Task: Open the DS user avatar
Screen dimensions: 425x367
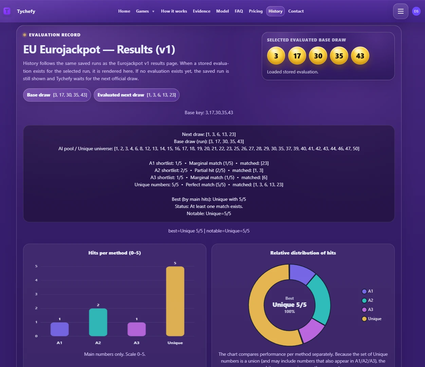Action: pyautogui.click(x=416, y=11)
